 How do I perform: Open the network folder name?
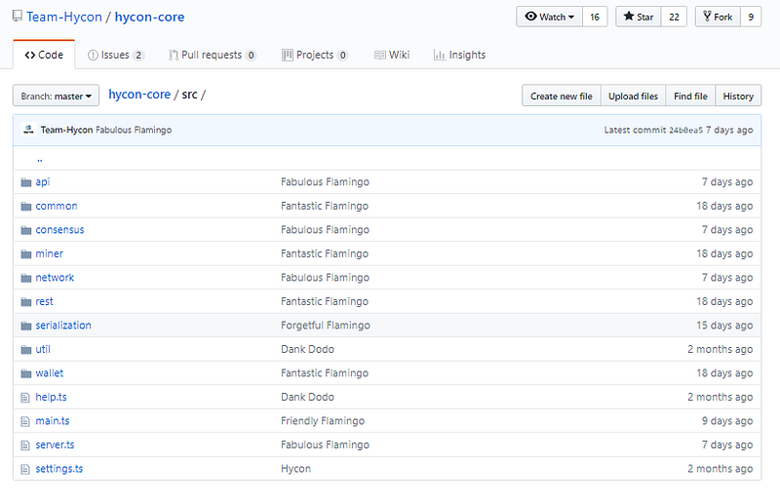tap(55, 278)
